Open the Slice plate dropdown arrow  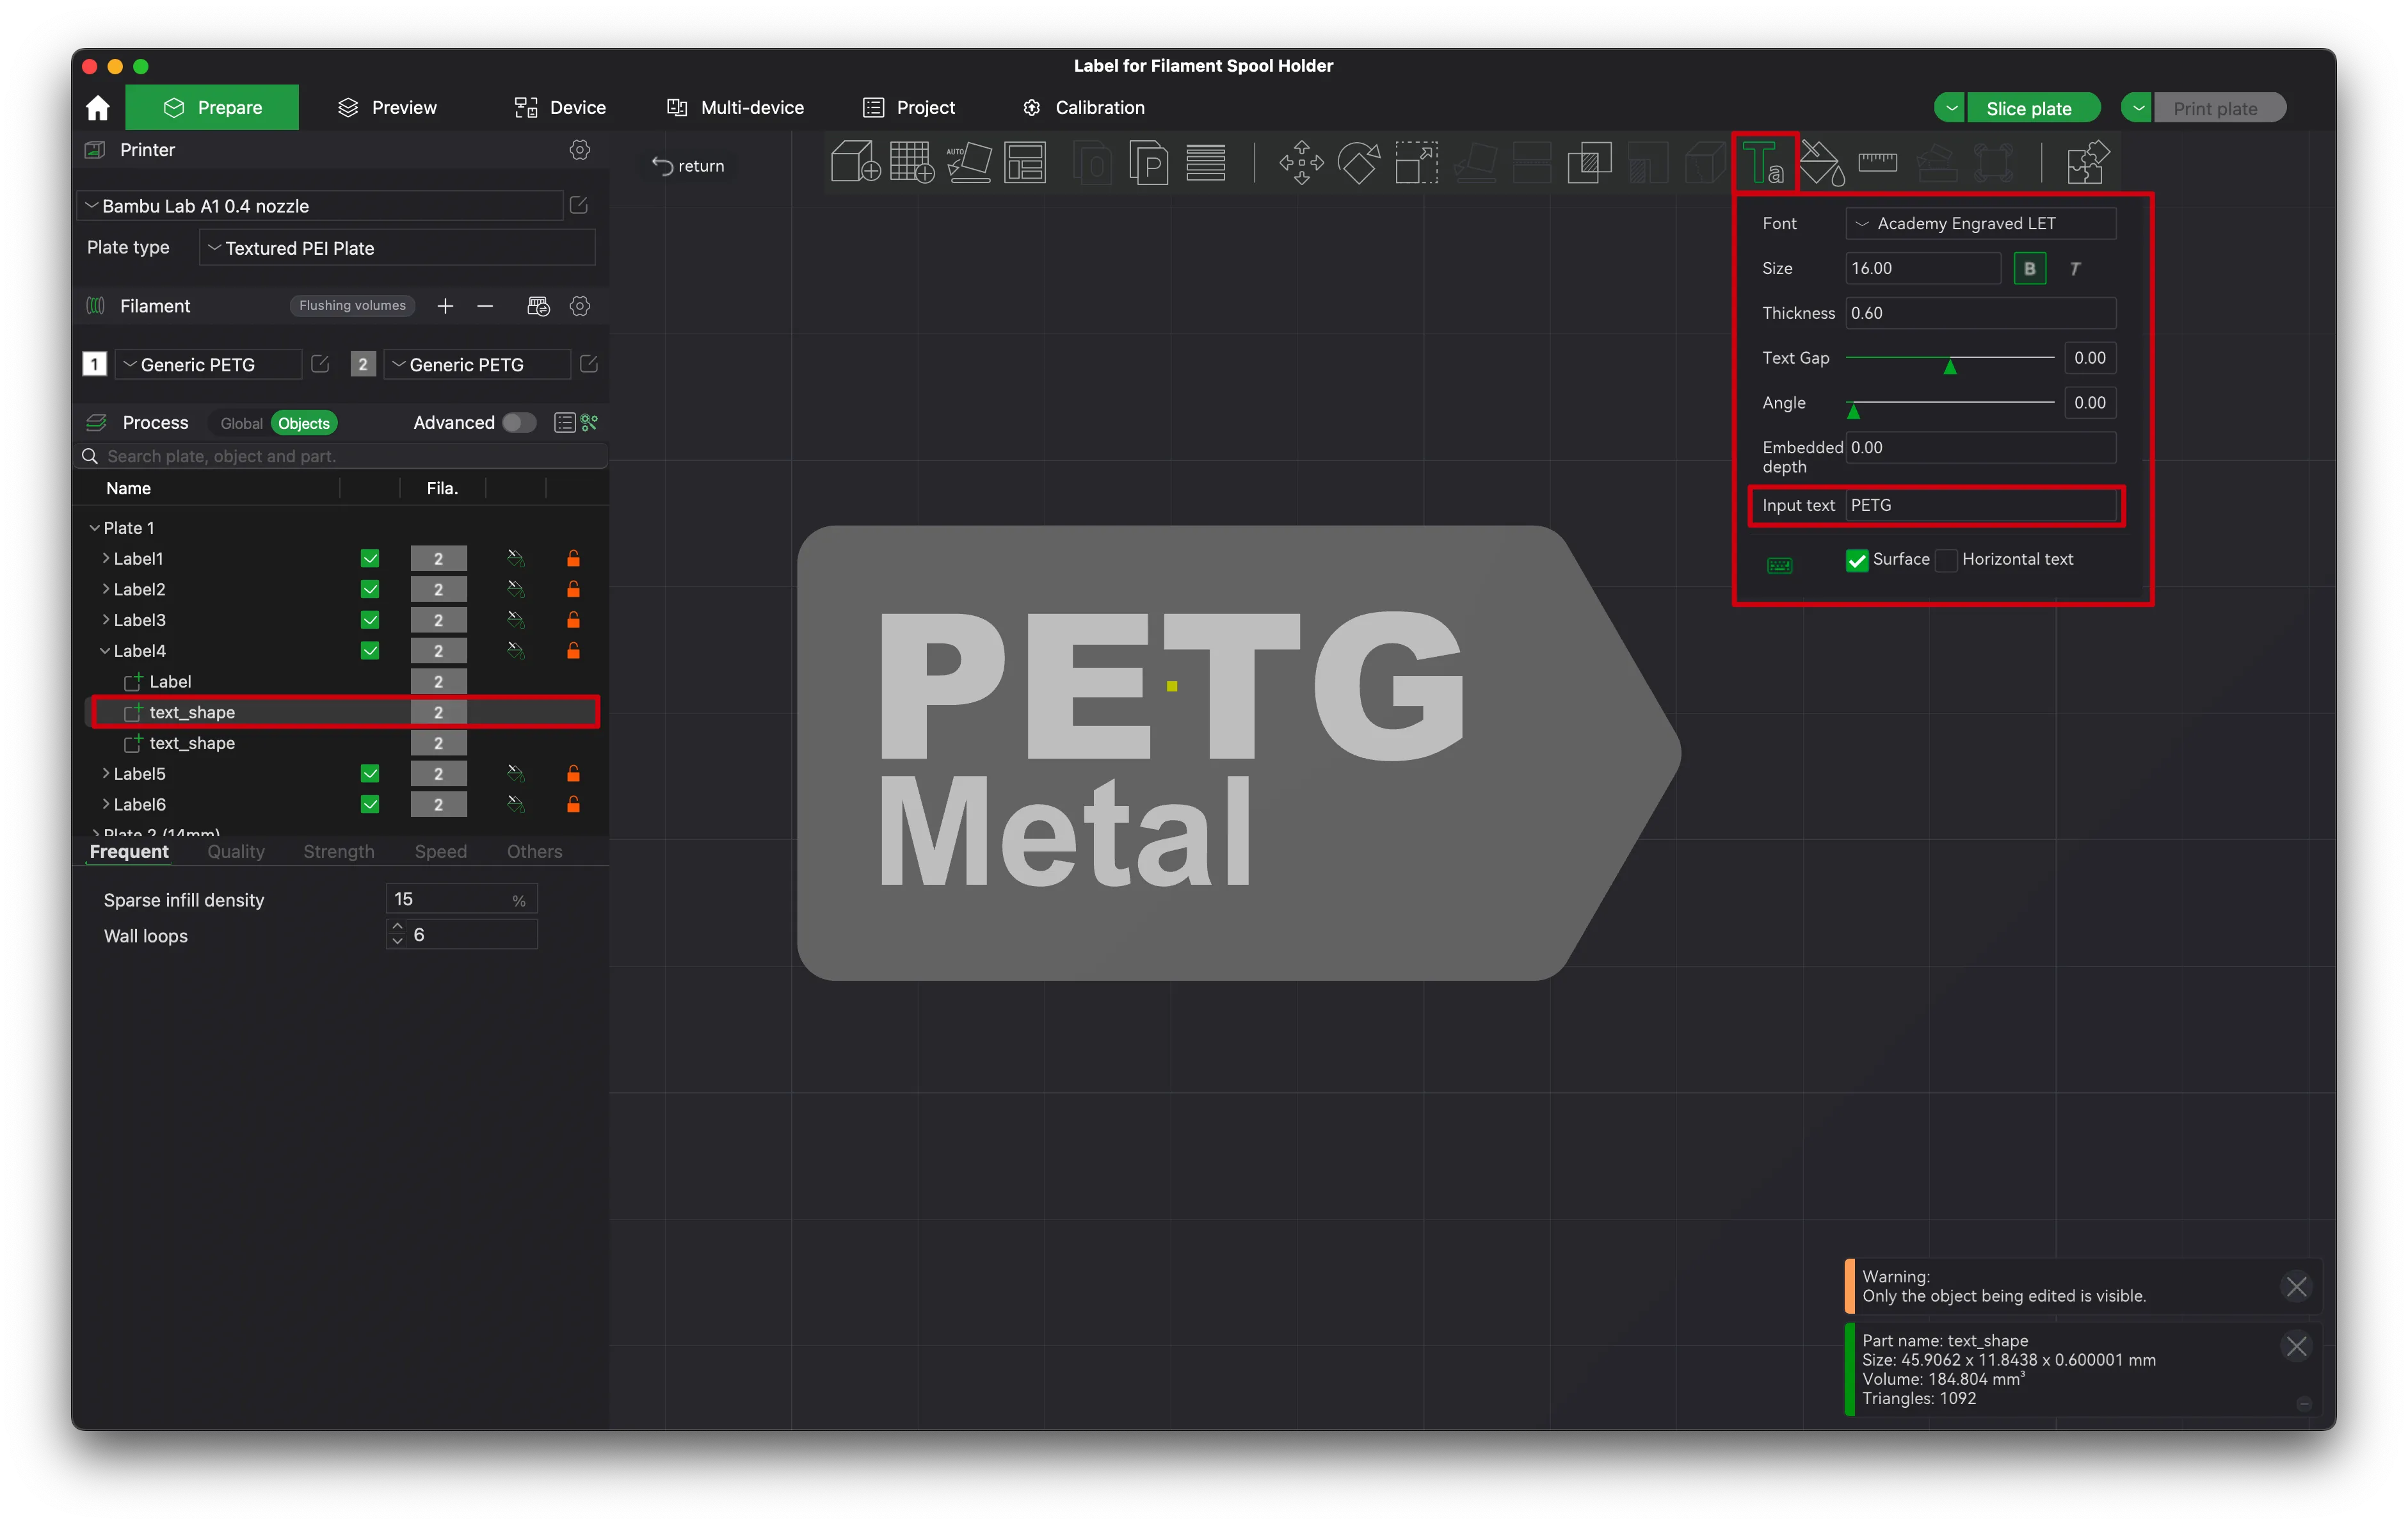click(x=1950, y=108)
